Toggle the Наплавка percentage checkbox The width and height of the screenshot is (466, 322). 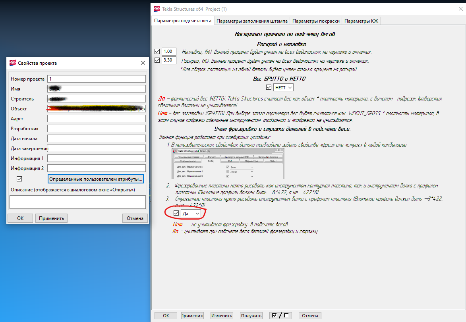pyautogui.click(x=157, y=51)
